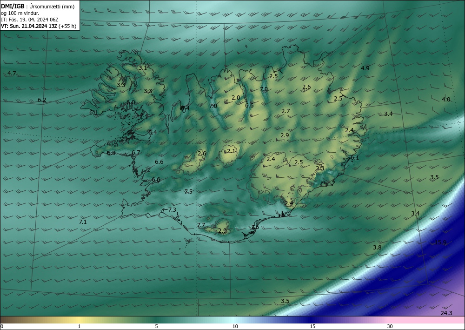Click the 3.8 value over the ocean
Image resolution: width=465 pixels, height=330 pixels.
pyautogui.click(x=377, y=247)
